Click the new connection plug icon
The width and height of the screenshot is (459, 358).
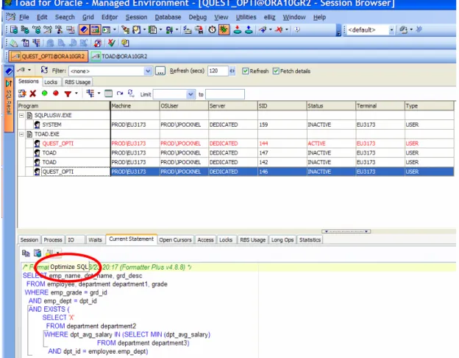263,29
